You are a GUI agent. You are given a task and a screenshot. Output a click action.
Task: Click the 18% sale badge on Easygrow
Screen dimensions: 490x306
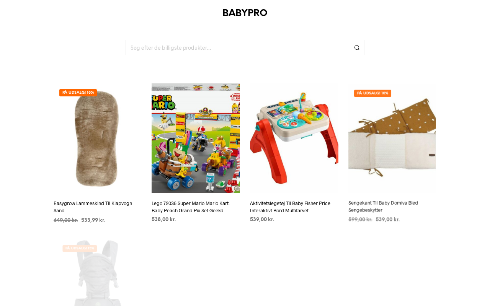coord(78,93)
